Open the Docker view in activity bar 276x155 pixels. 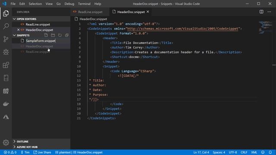tap(6, 104)
